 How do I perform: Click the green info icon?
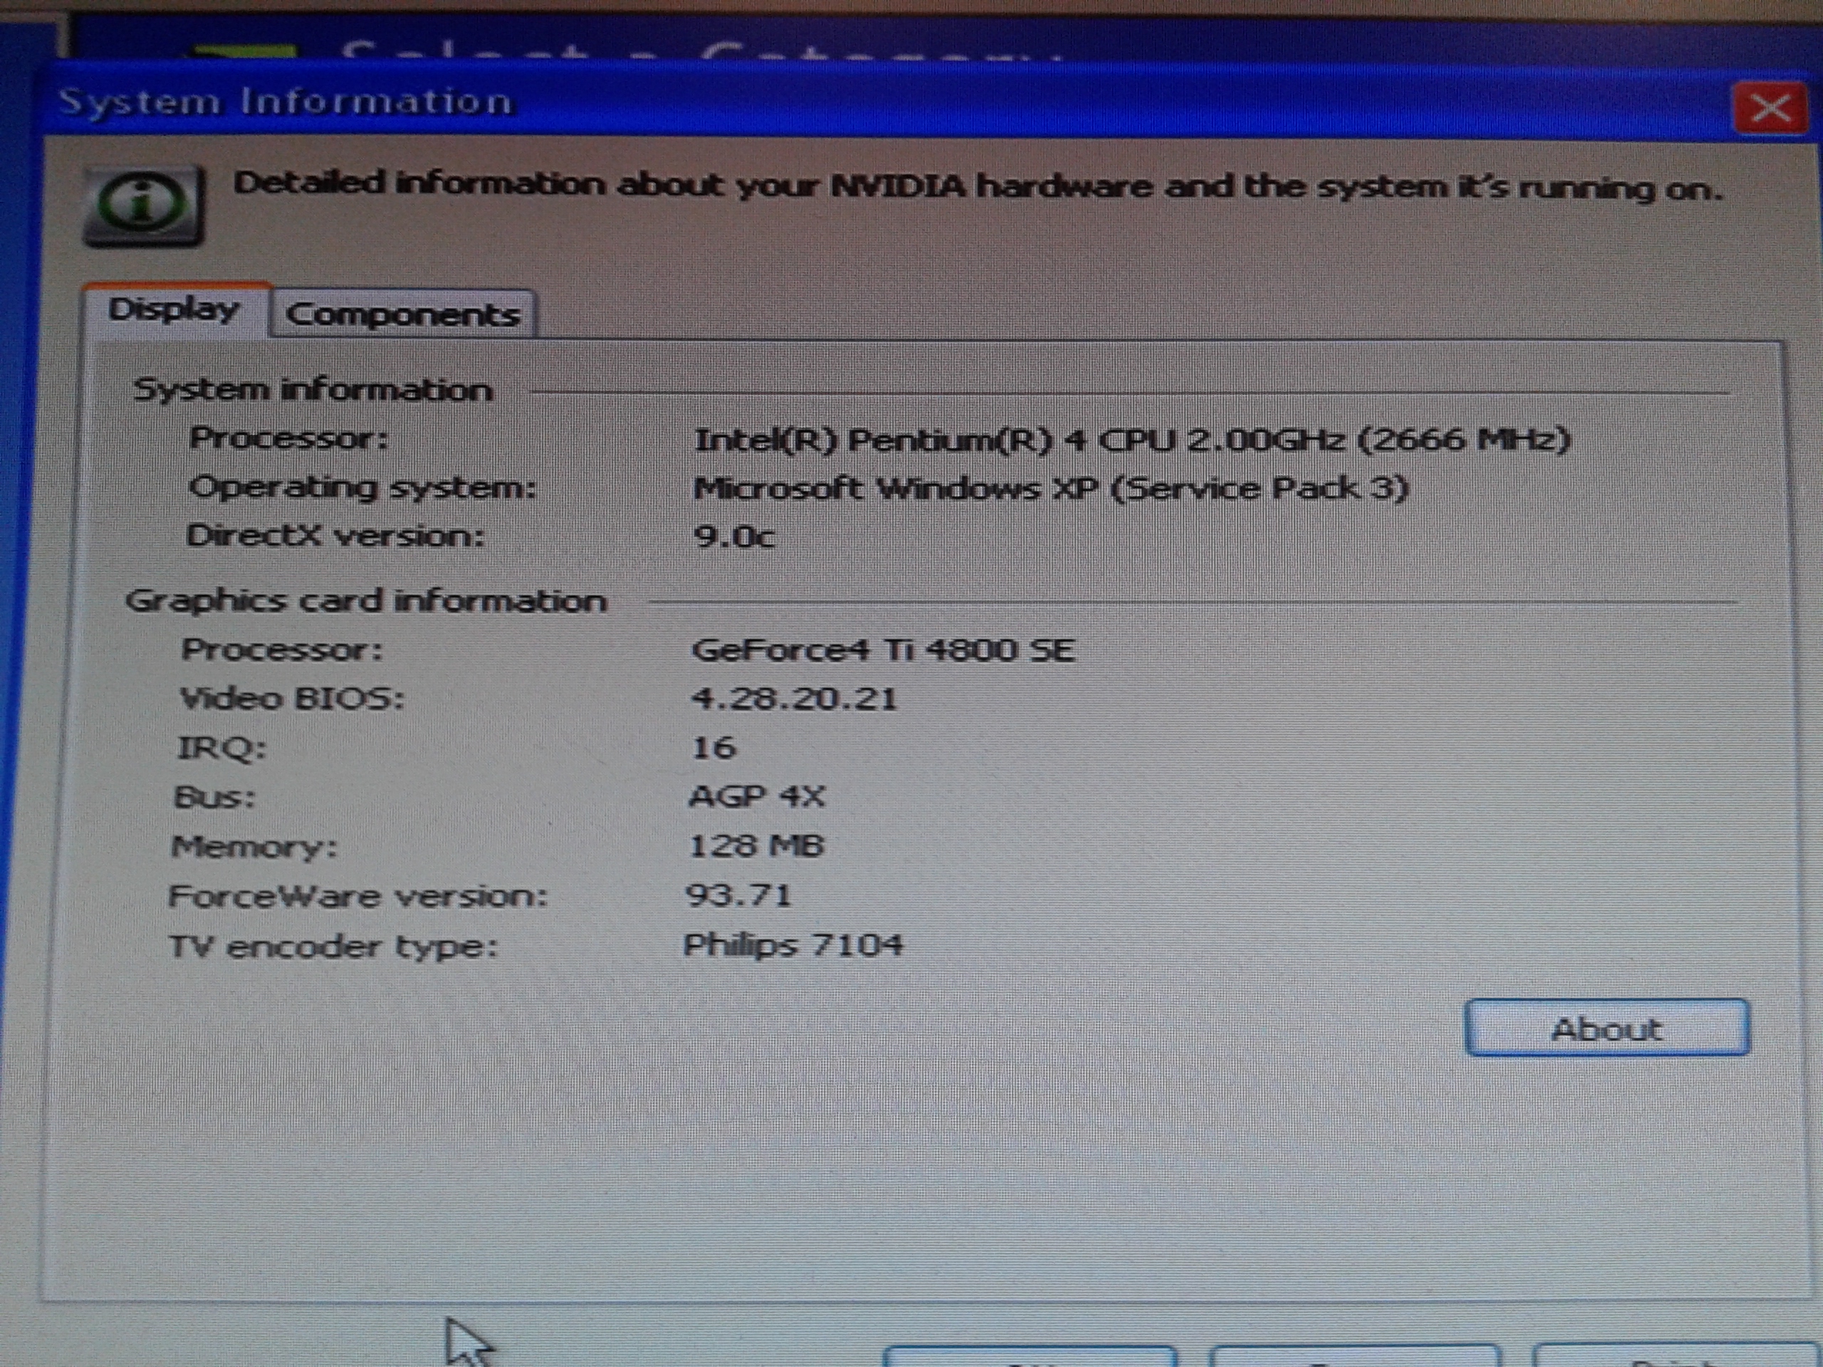[x=143, y=204]
